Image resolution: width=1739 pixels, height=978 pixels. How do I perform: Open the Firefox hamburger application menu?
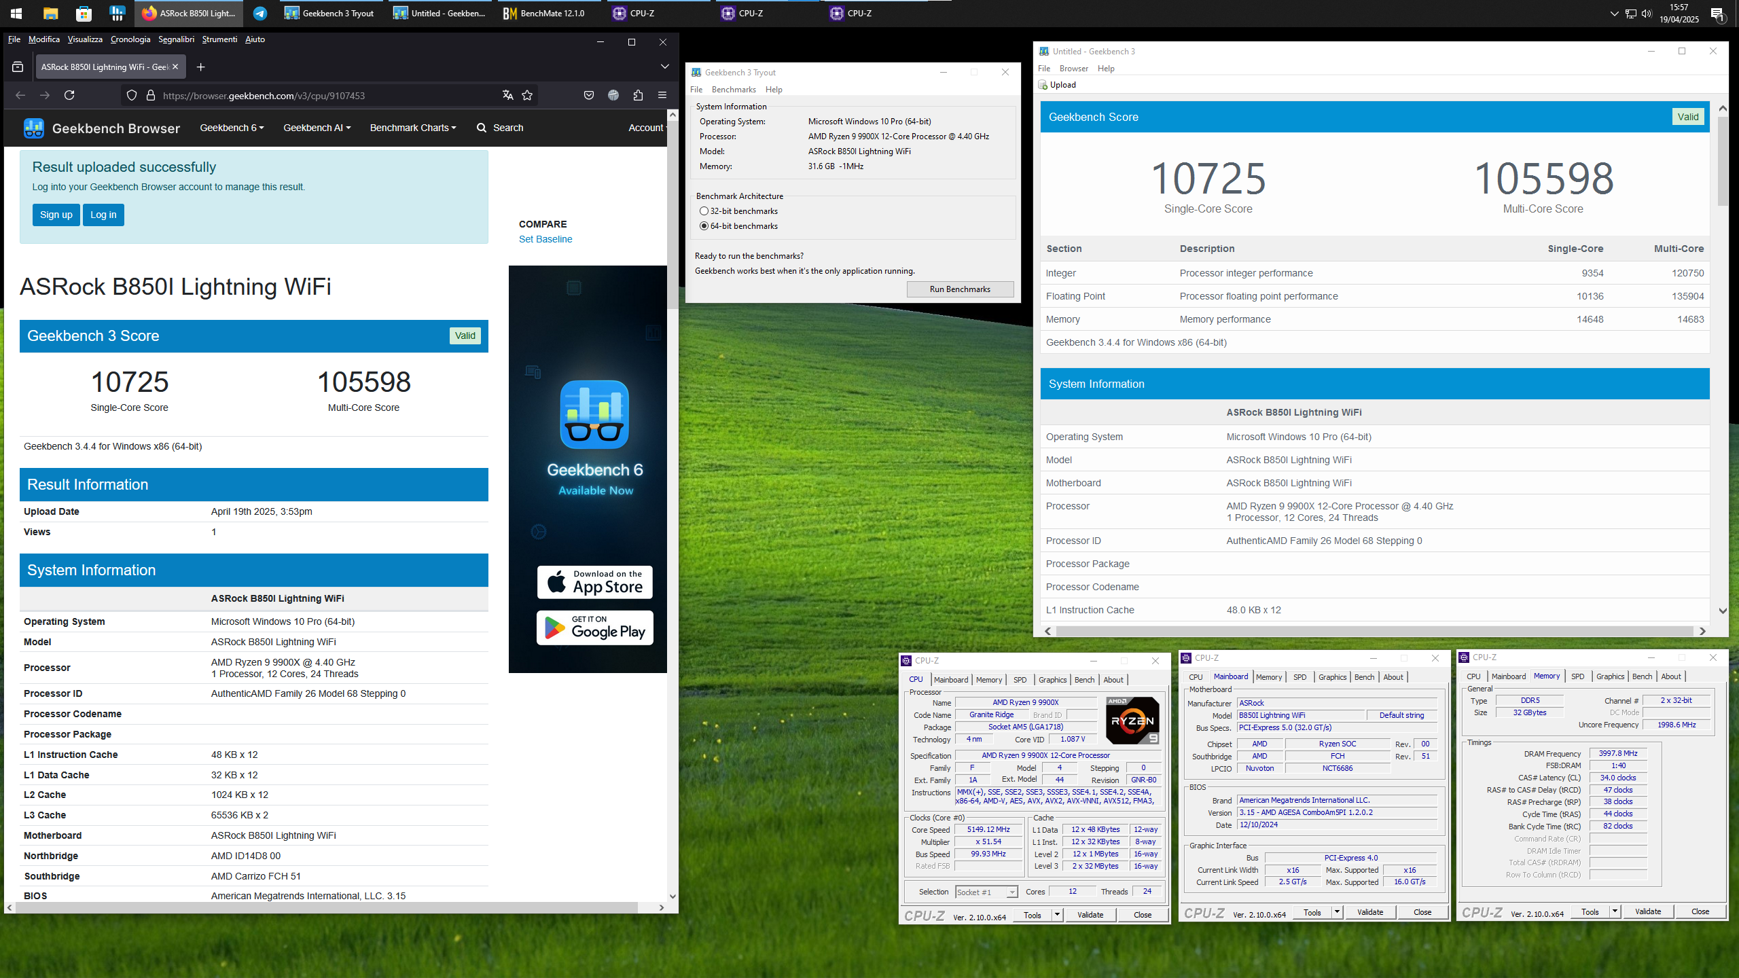coord(662,95)
